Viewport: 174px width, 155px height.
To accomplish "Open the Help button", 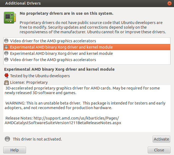I will click(x=14, y=150).
